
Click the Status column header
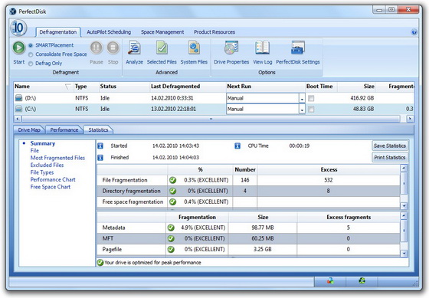124,87
